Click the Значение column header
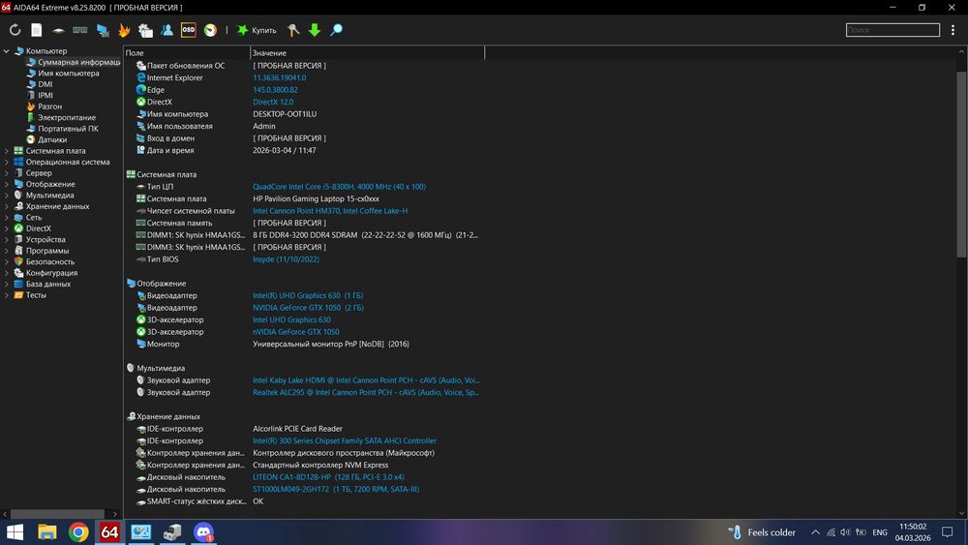This screenshot has height=545, width=968. click(367, 53)
